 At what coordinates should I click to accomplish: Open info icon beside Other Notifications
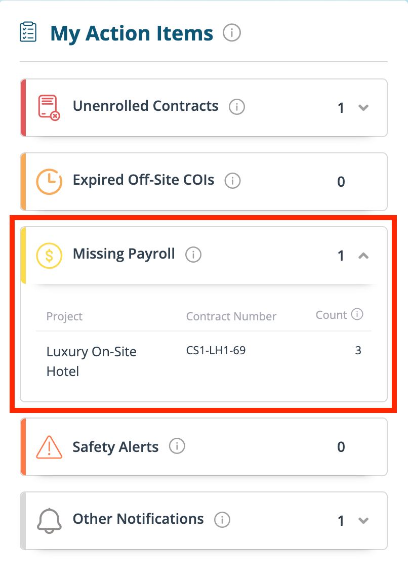pyautogui.click(x=222, y=520)
